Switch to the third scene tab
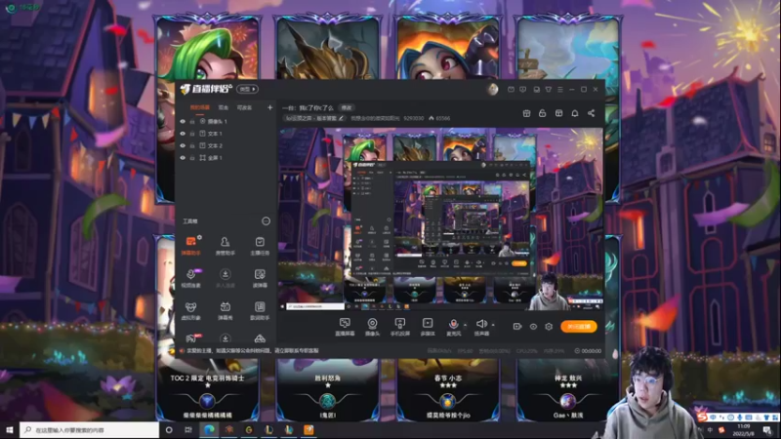This screenshot has width=781, height=439. (x=244, y=107)
